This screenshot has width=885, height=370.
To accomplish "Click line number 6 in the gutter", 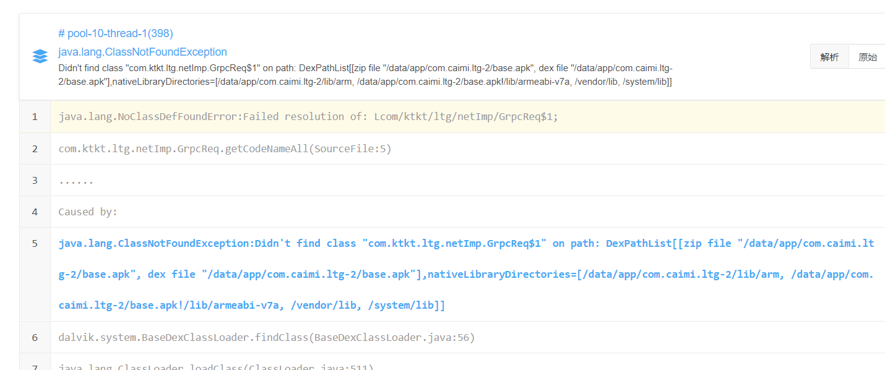I will point(35,337).
